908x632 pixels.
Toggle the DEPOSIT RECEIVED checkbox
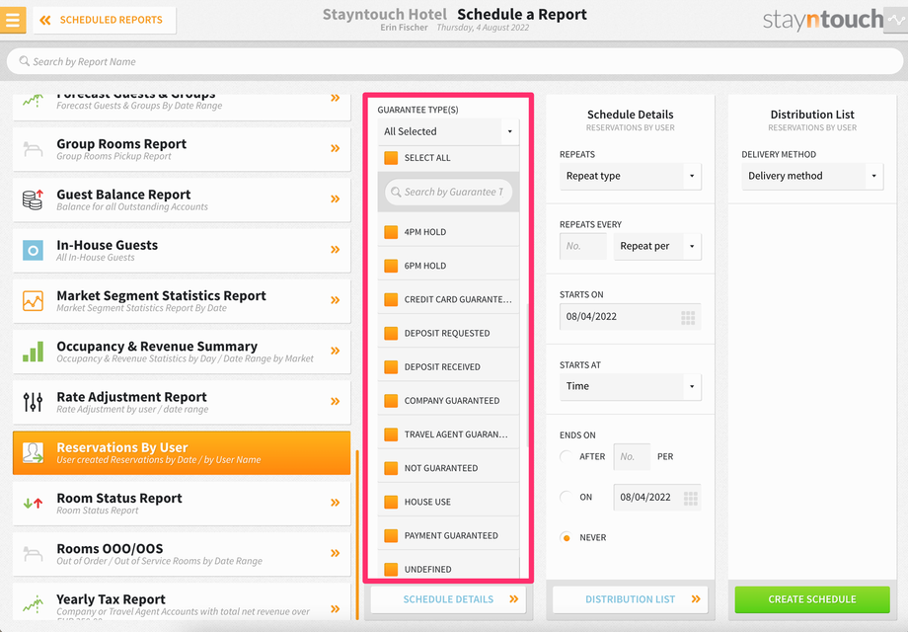click(391, 366)
